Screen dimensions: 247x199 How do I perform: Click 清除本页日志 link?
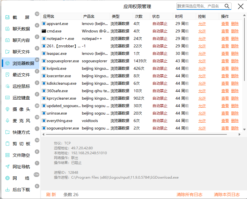[227, 195]
